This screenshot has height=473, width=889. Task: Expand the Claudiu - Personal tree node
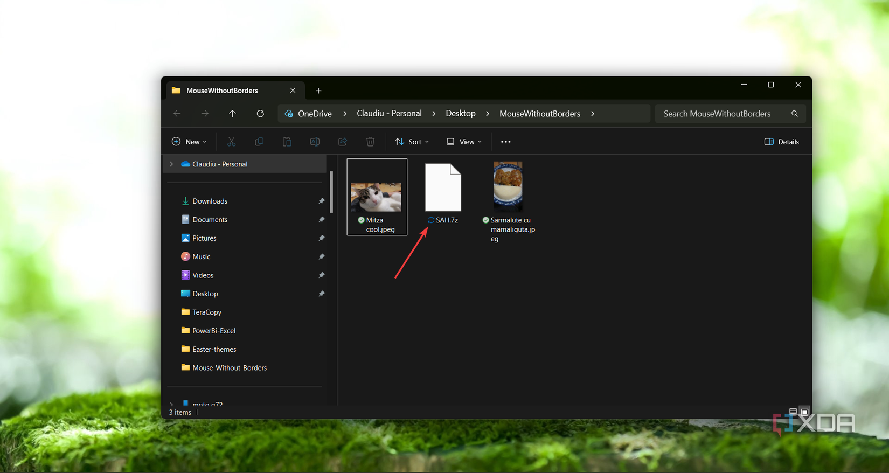(171, 164)
